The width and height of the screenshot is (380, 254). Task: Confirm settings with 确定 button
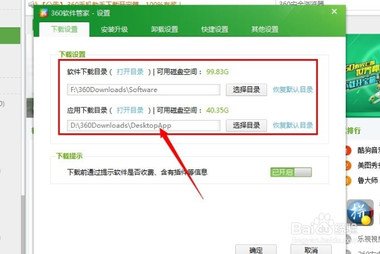pyautogui.click(x=256, y=250)
